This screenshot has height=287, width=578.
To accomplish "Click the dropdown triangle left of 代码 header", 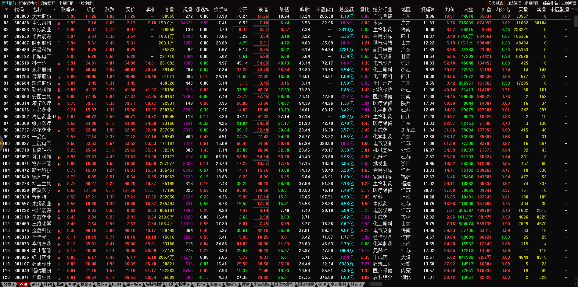I will coord(6,9).
